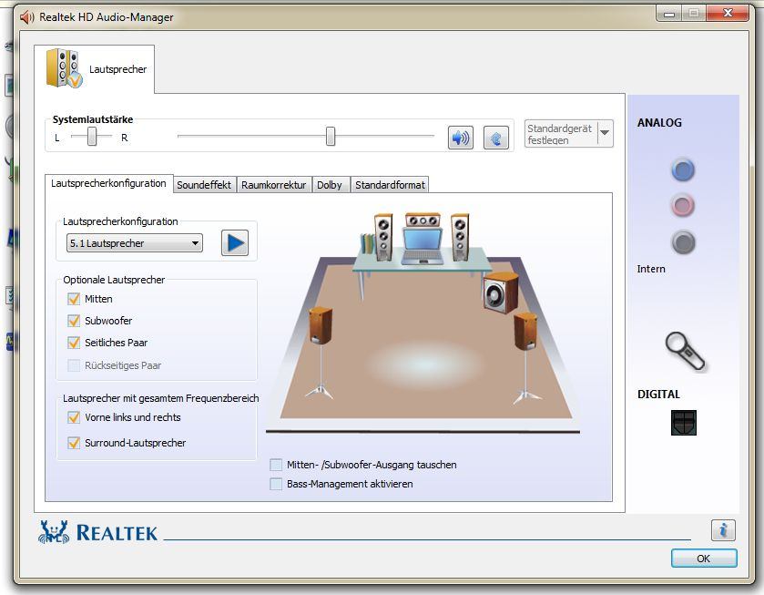Close the Realtek HD Audio-Manager window

coord(728,13)
